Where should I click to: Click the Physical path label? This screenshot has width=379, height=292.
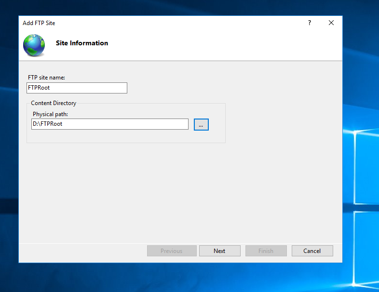[x=50, y=114]
